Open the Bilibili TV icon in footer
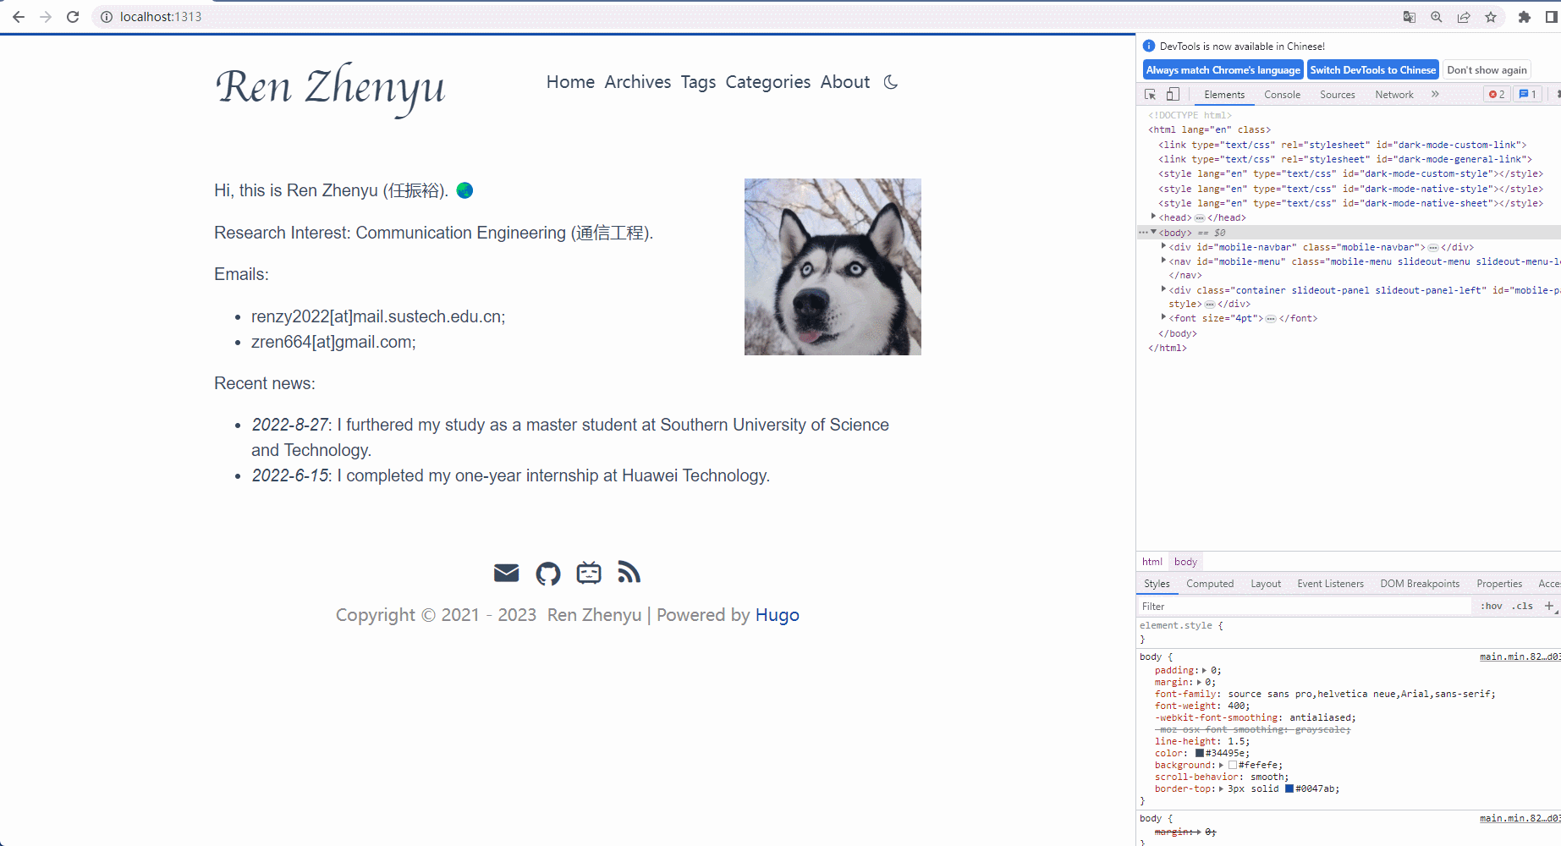Viewport: 1561px width, 846px height. coord(589,573)
